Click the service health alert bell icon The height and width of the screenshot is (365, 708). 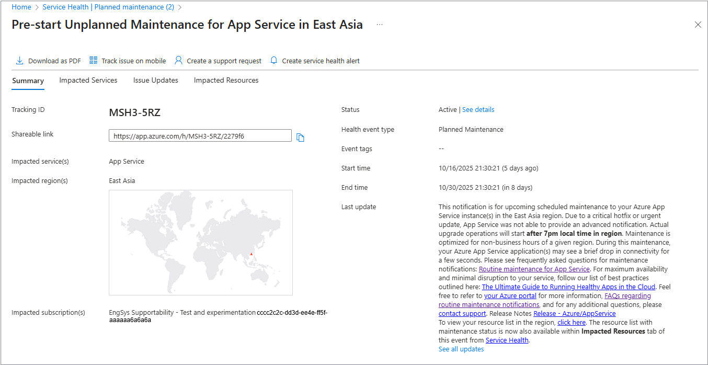pos(273,61)
